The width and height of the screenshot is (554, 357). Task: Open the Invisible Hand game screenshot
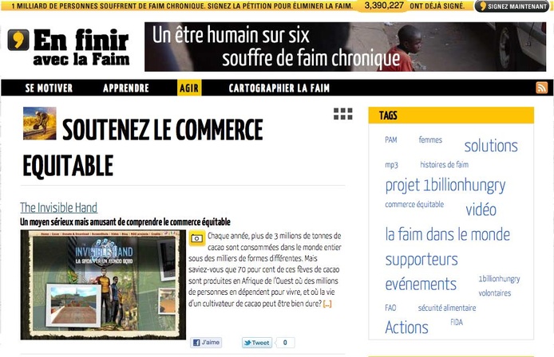coord(103,284)
